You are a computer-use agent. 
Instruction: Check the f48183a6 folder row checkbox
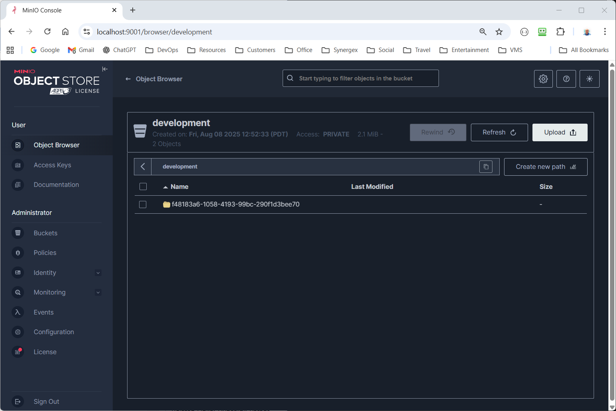(x=143, y=204)
